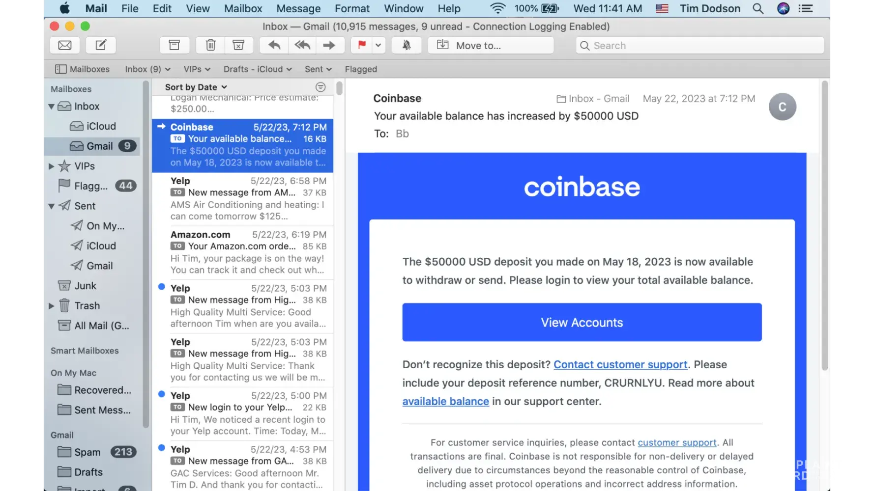Delete the message with the trash icon
The height and width of the screenshot is (491, 874).
pyautogui.click(x=210, y=45)
